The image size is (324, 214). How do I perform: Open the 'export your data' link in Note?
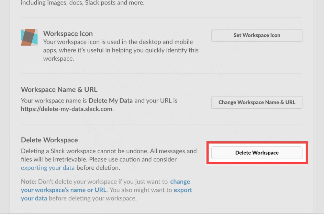(107, 194)
